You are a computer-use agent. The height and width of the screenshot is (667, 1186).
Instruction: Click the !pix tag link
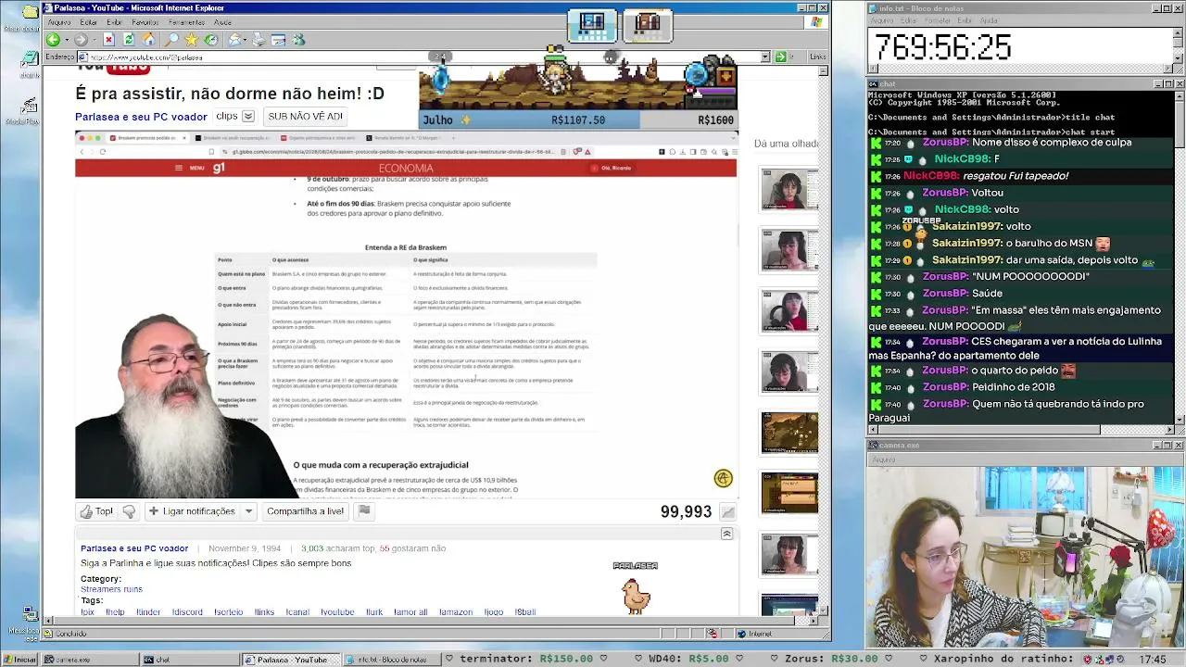click(x=88, y=612)
